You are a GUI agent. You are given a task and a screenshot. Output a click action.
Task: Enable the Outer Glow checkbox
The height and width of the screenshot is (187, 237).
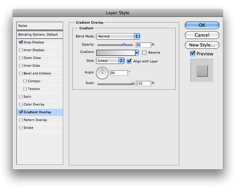coord(21,58)
